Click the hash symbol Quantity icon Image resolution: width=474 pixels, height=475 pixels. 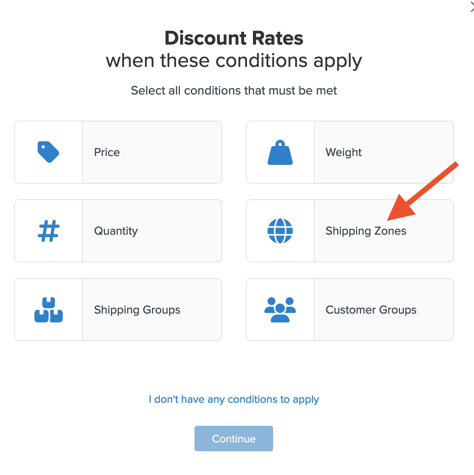49,231
